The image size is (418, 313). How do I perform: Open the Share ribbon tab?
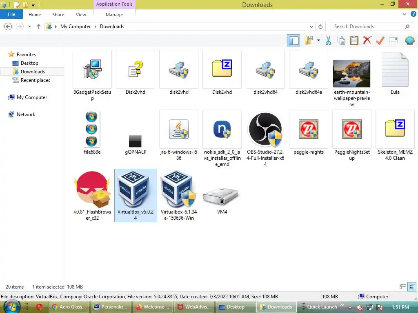pos(58,15)
